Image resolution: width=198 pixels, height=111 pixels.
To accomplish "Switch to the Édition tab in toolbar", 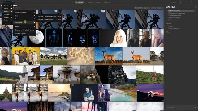I will 98,2.
